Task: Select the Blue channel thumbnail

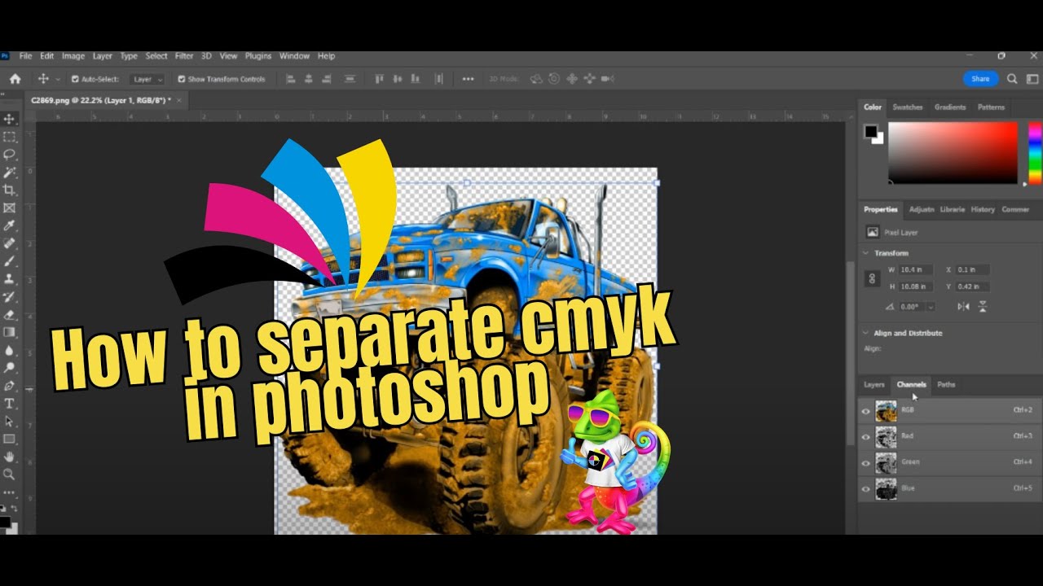Action: point(886,489)
